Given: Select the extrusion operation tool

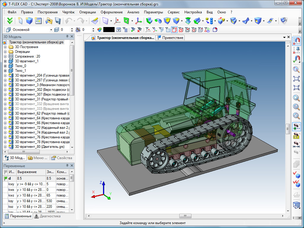Looking at the screenshot, I should click(x=149, y=20).
